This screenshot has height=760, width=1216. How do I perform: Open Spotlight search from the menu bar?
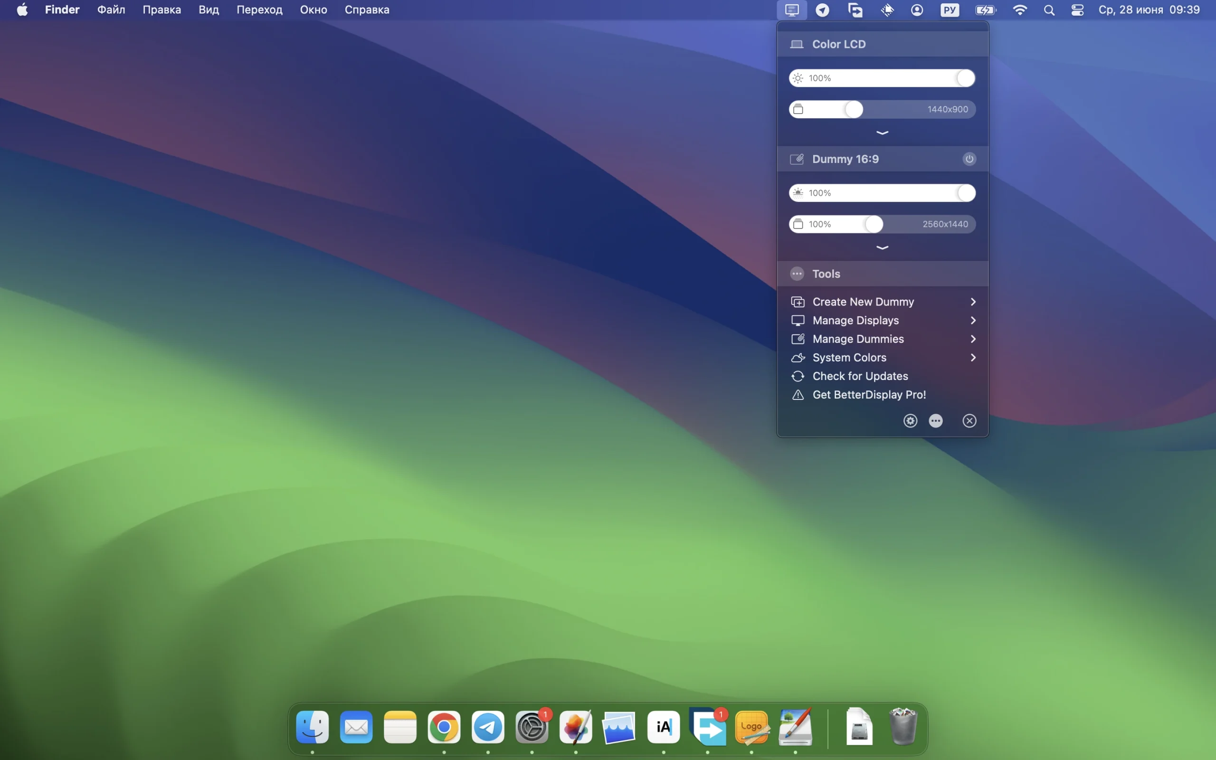(1049, 9)
